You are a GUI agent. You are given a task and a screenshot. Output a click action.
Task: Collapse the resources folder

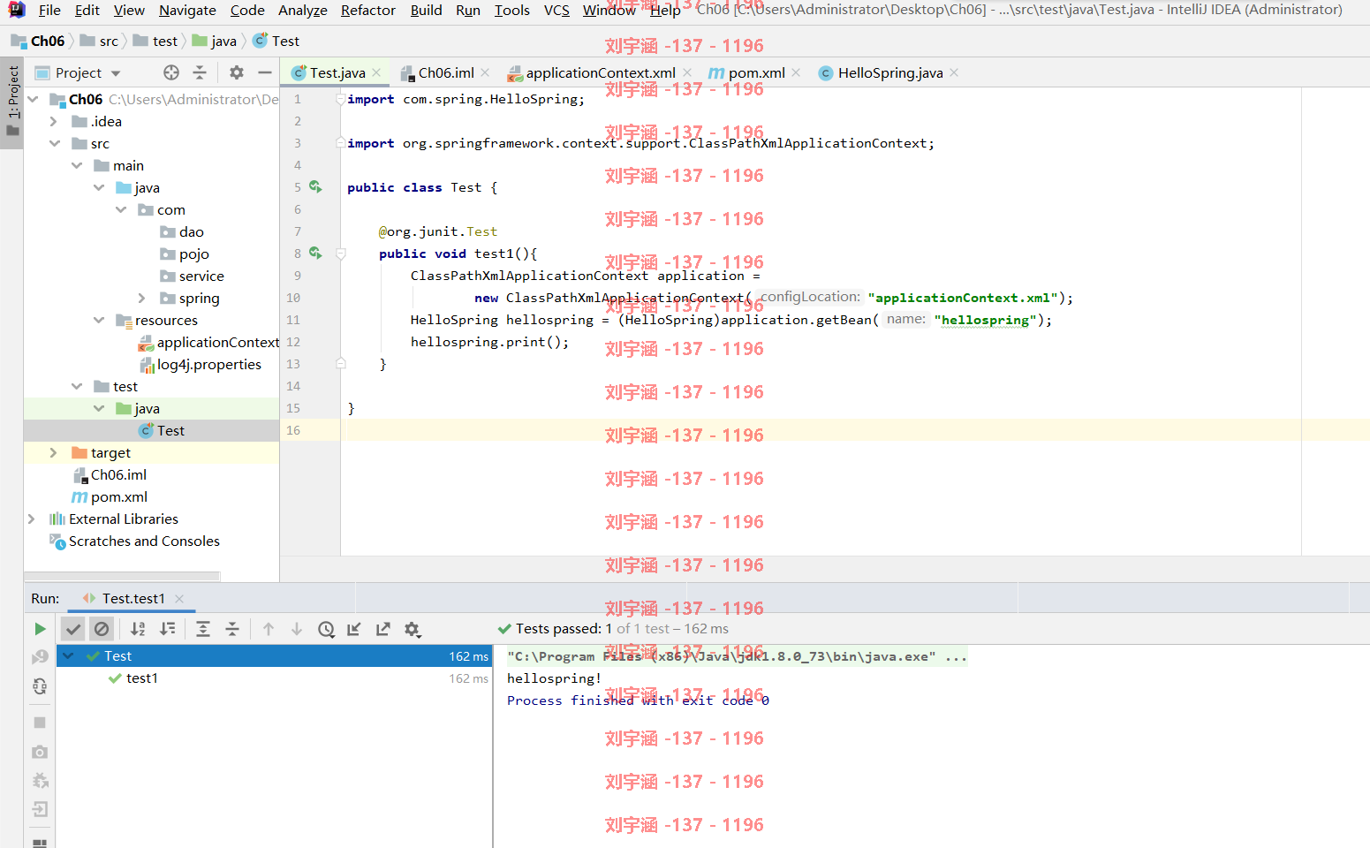coord(99,320)
